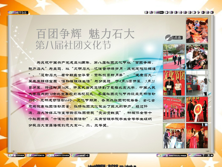Mute sound using the speaker icon
The height and width of the screenshot is (167, 222).
point(88,155)
